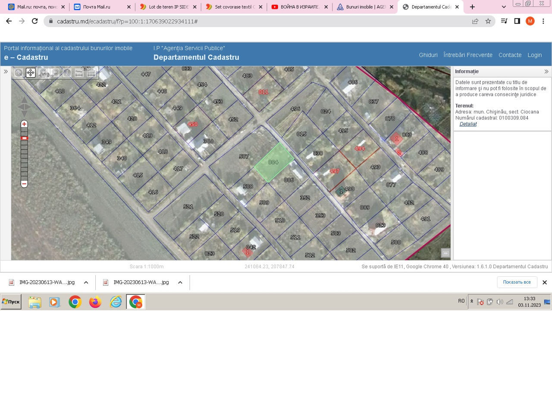Open the overview map button at map corner
The image size is (552, 404).
[445, 253]
